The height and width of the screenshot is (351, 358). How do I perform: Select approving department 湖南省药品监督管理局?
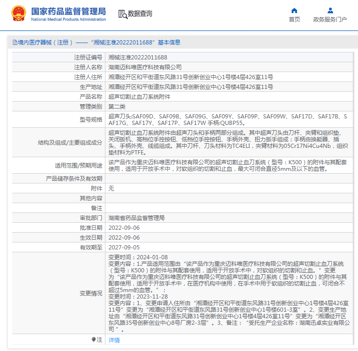[136, 218]
